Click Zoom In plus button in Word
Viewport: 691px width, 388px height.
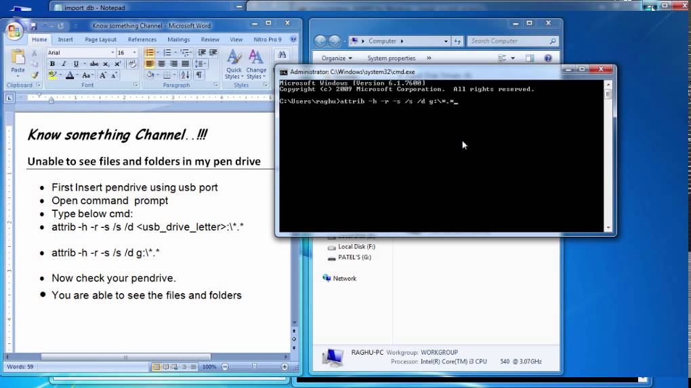[285, 367]
